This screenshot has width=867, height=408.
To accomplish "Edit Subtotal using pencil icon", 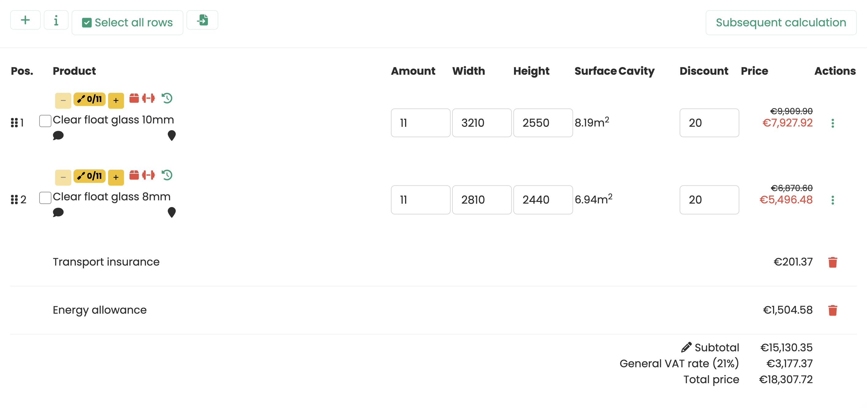I will pos(686,347).
